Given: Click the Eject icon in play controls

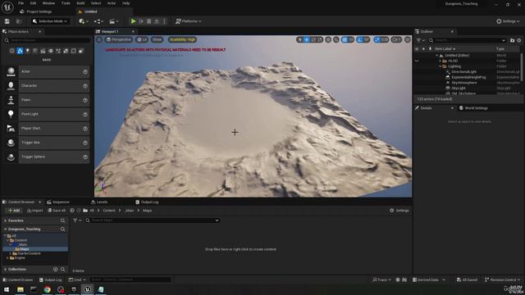Looking at the screenshot, I should pyautogui.click(x=157, y=21).
